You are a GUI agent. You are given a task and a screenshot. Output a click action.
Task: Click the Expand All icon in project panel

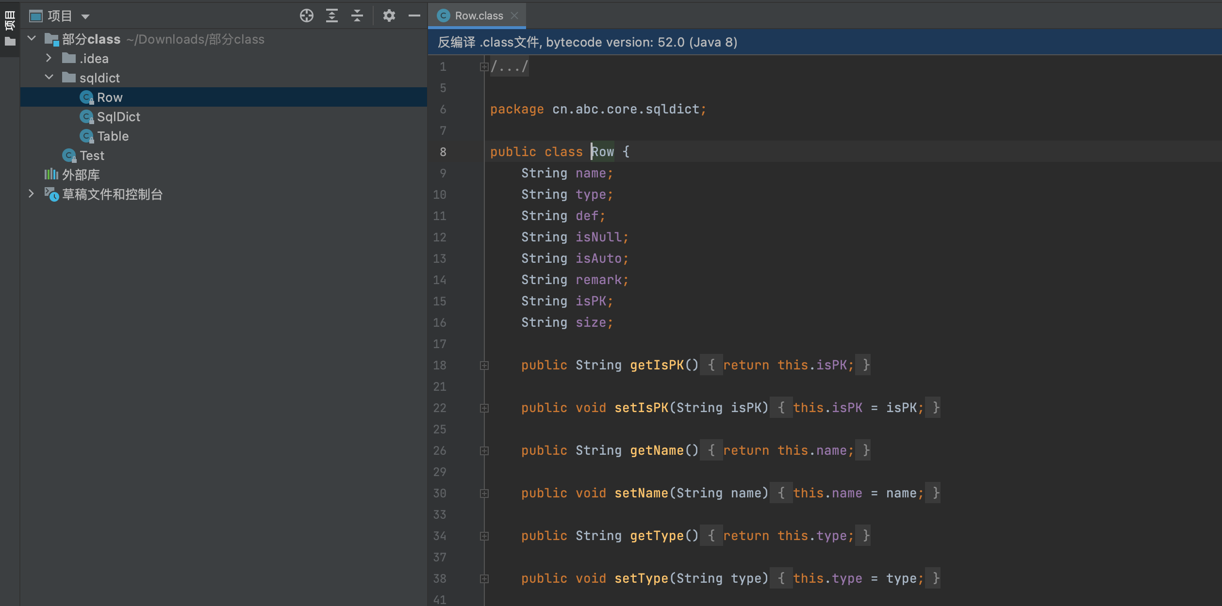[x=332, y=16]
